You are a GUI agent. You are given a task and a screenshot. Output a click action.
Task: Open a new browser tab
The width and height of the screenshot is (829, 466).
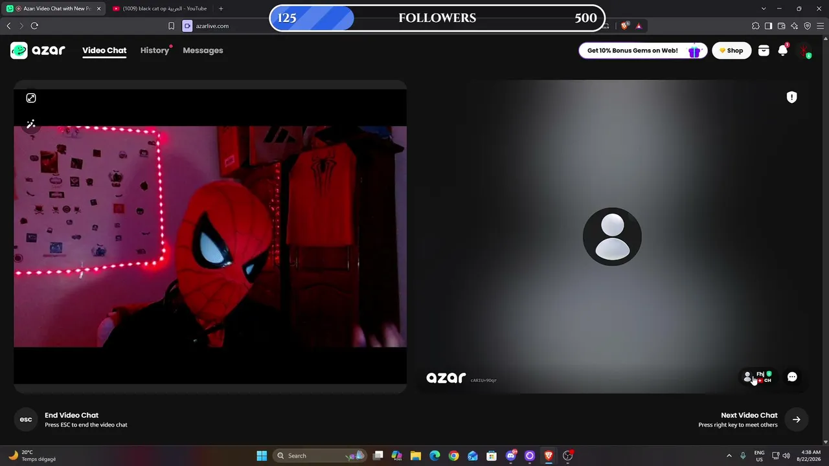[x=221, y=8]
